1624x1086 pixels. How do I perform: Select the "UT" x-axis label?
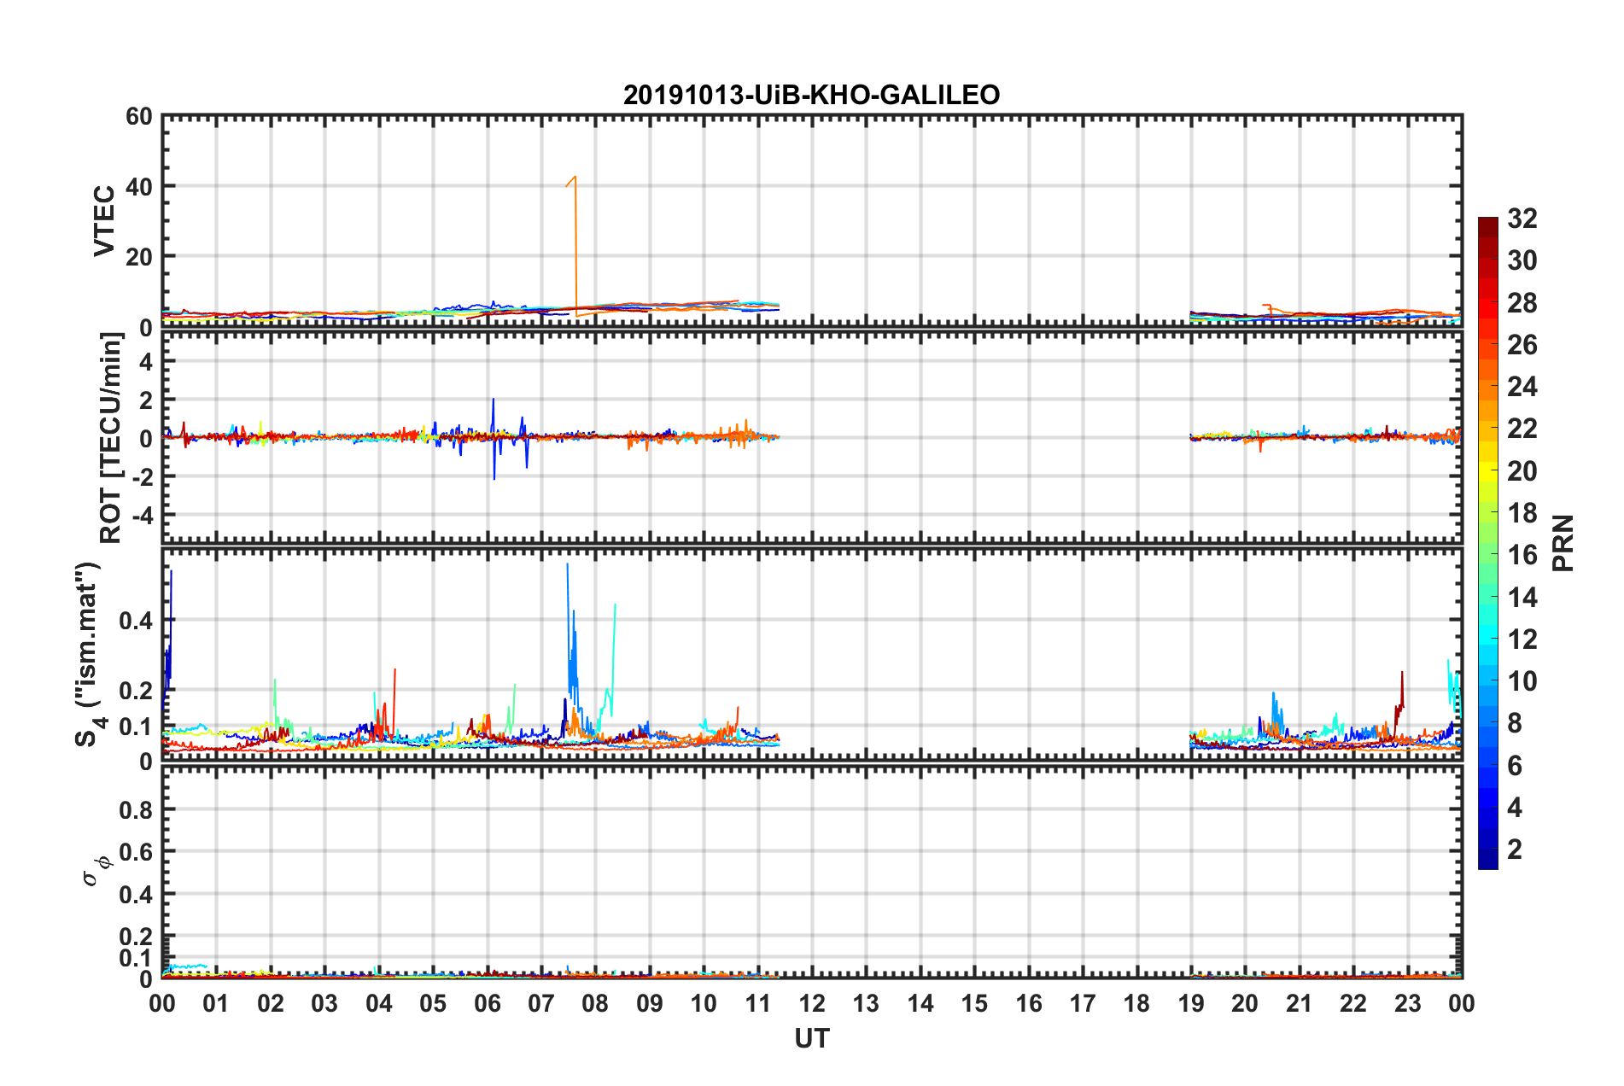[812, 1038]
